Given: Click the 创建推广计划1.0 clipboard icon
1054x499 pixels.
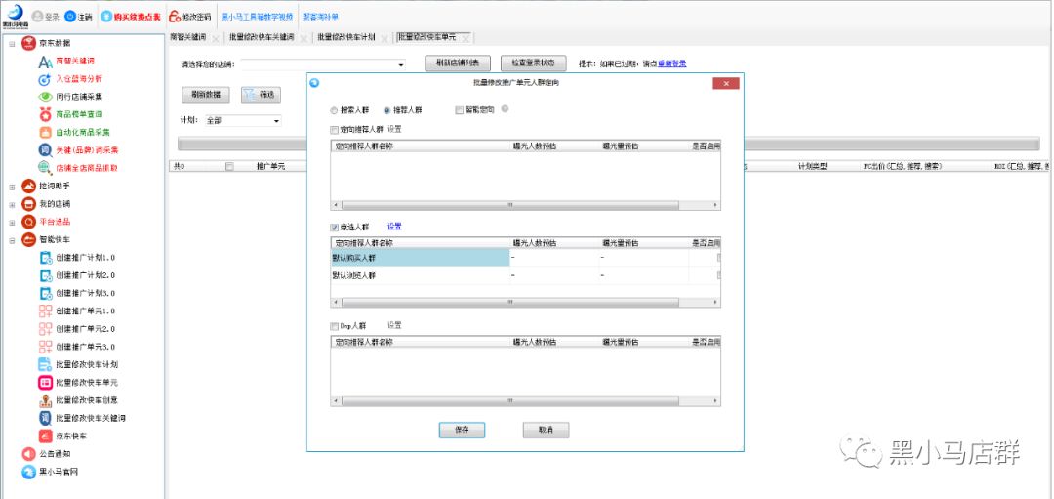Looking at the screenshot, I should tap(45, 258).
